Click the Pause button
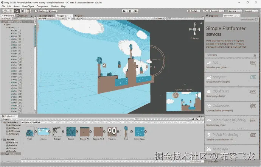The width and height of the screenshot is (261, 167). pyautogui.click(x=130, y=11)
